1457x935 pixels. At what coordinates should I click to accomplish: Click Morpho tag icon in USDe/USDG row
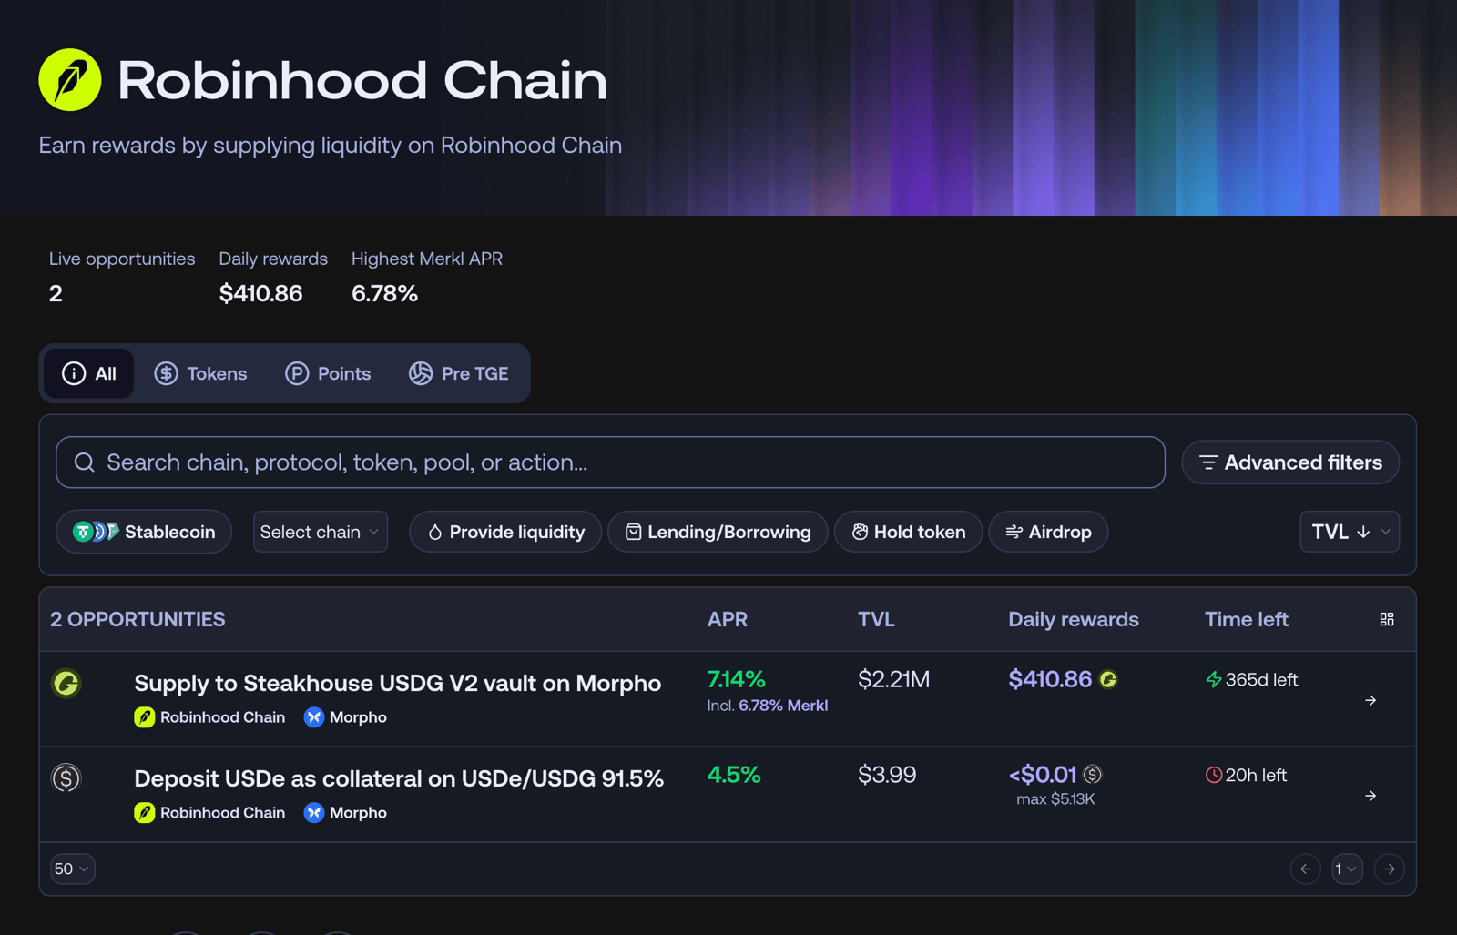[x=314, y=813]
